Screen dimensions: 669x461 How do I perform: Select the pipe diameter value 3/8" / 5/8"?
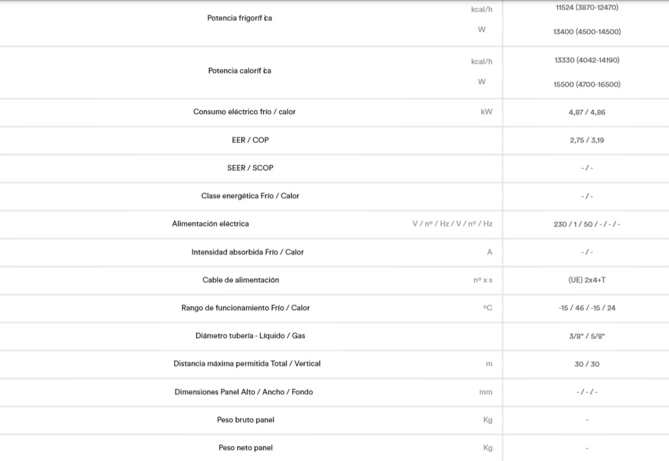pos(587,336)
